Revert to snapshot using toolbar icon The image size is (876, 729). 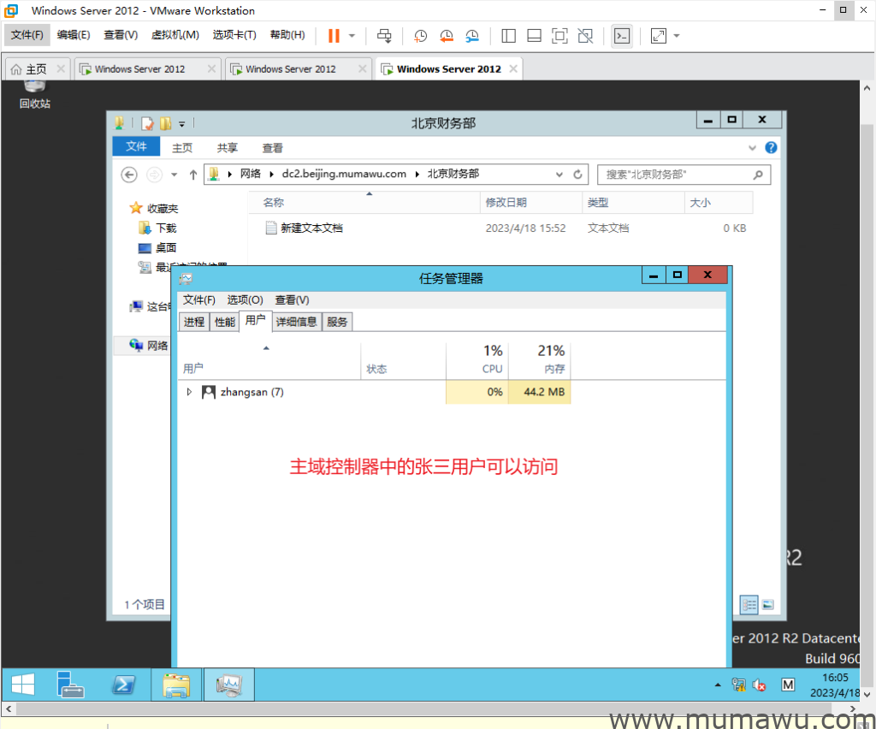coord(446,36)
